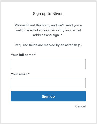Cancel the Nliven sign up form
Screen dimensions: 97x124
pyautogui.click(x=80, y=106)
